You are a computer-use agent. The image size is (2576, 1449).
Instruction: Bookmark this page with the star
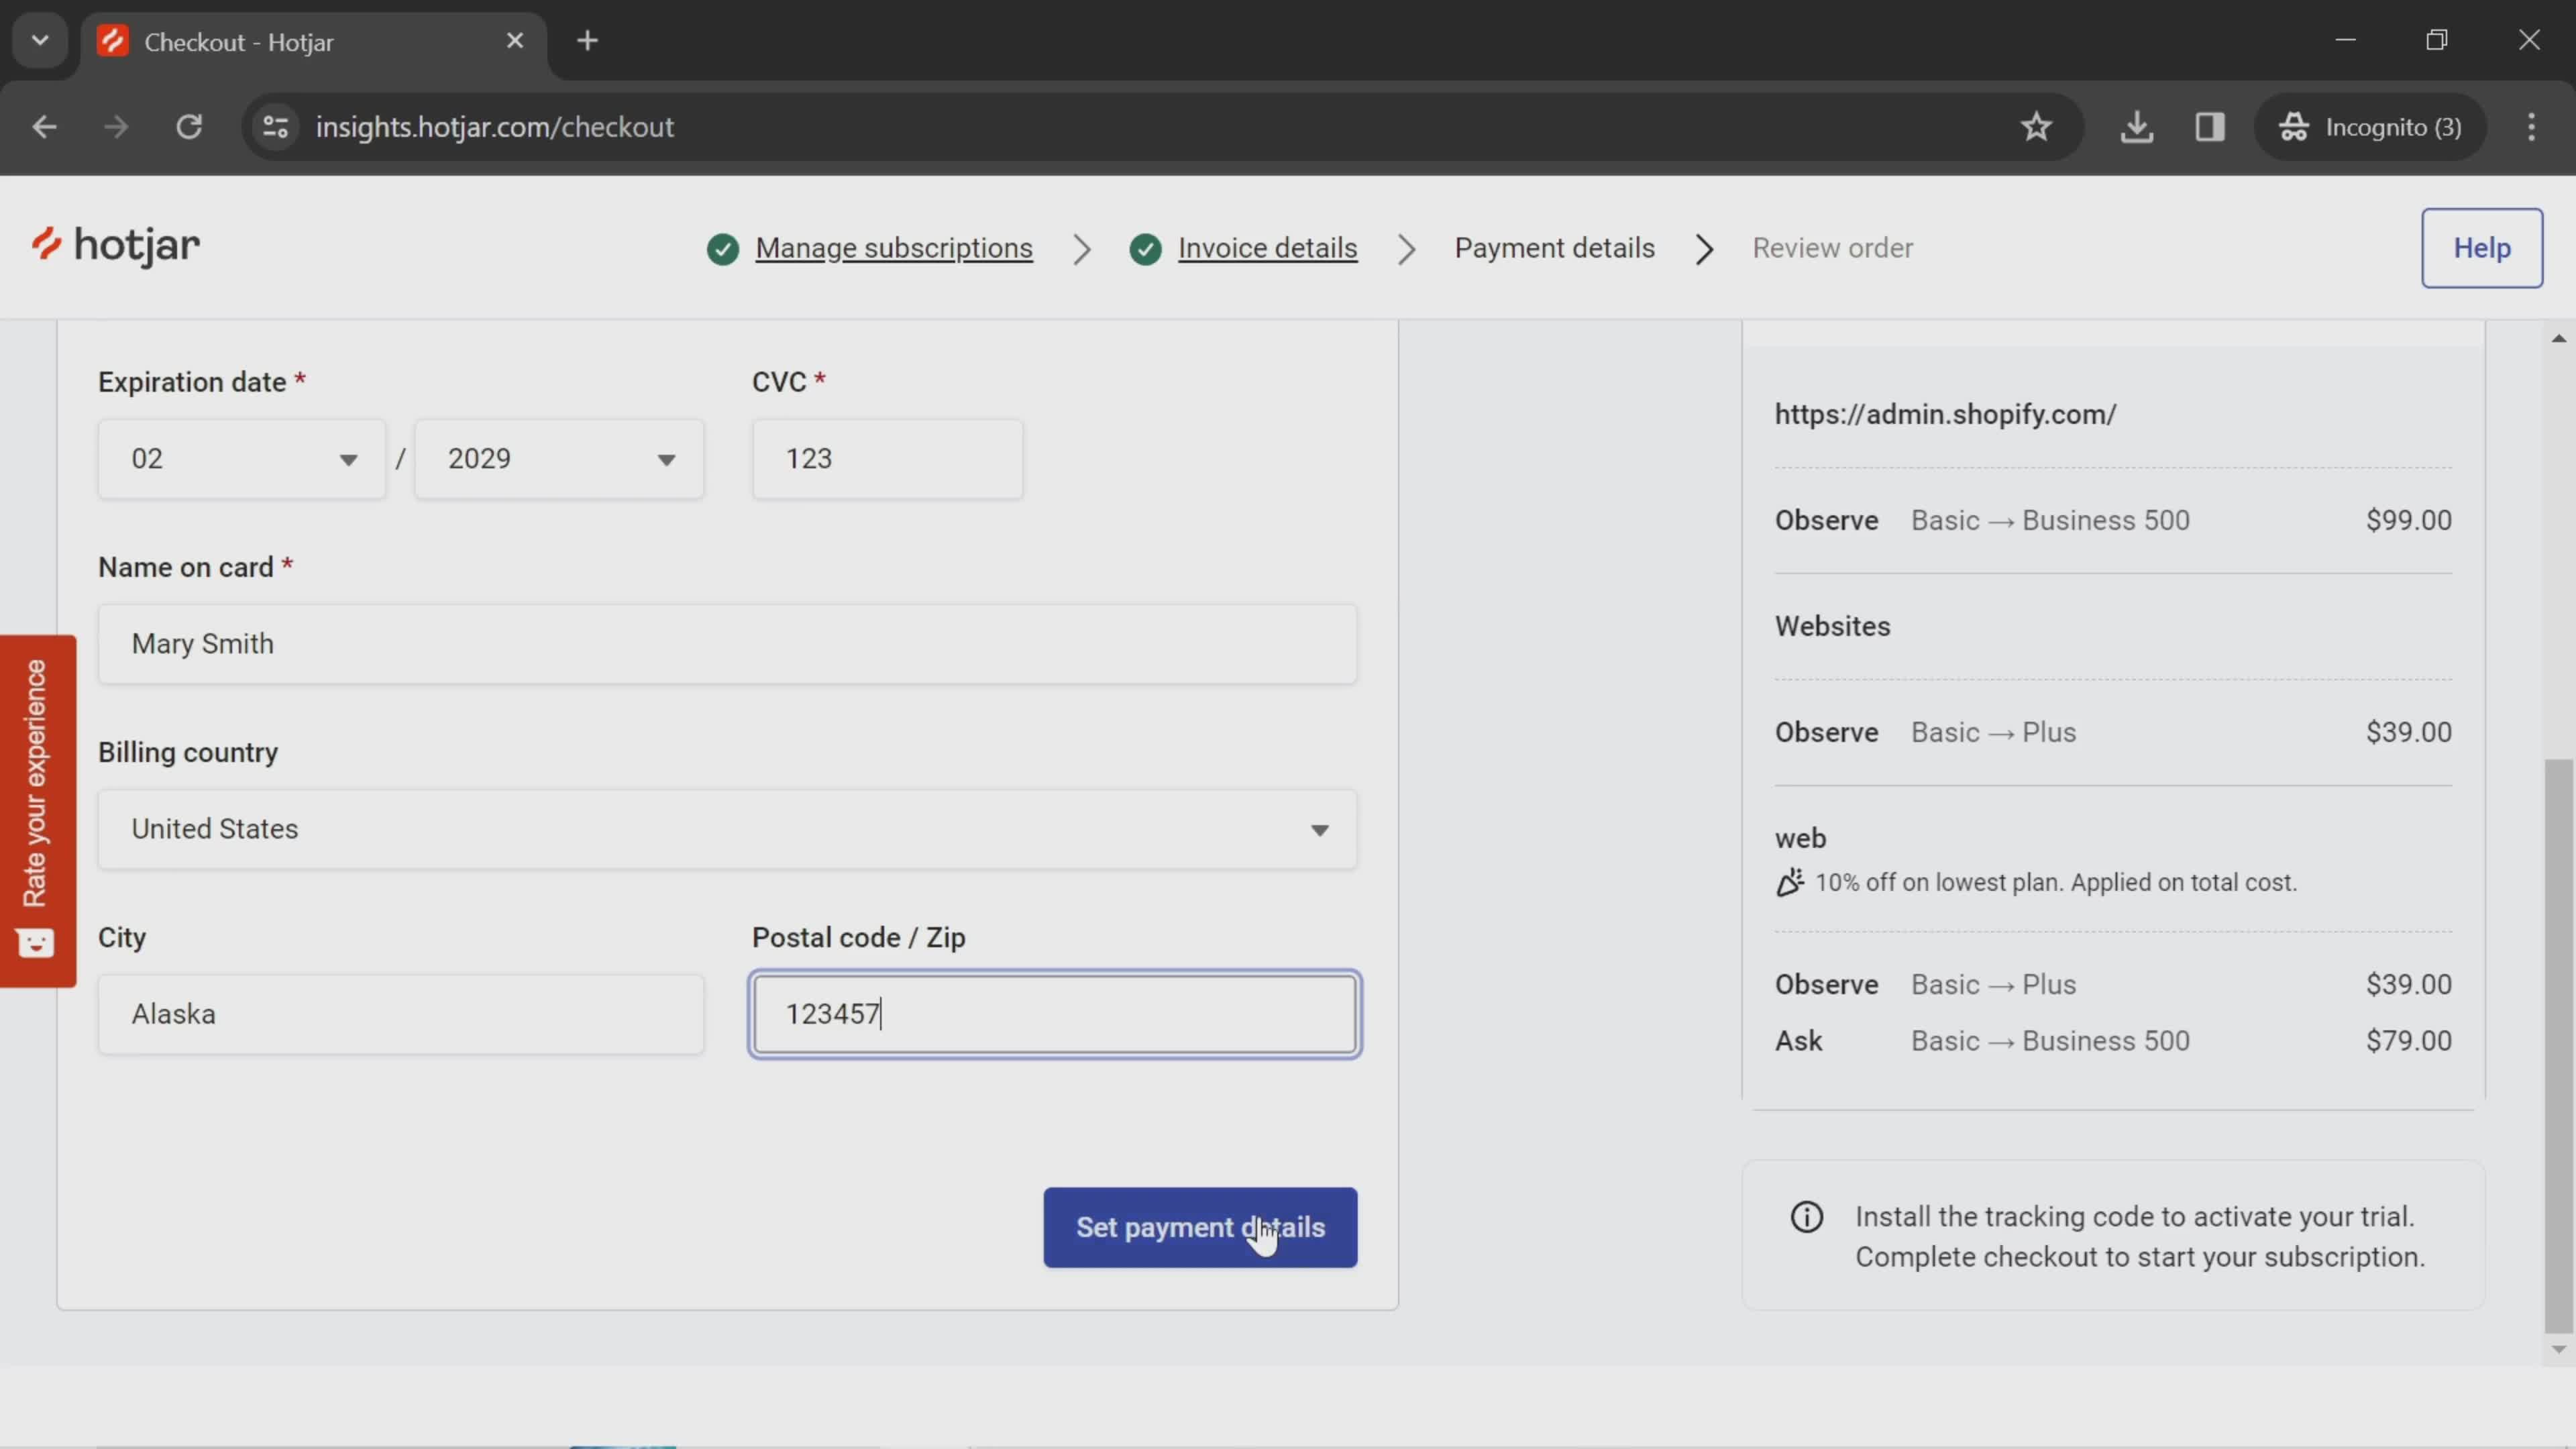[2036, 127]
